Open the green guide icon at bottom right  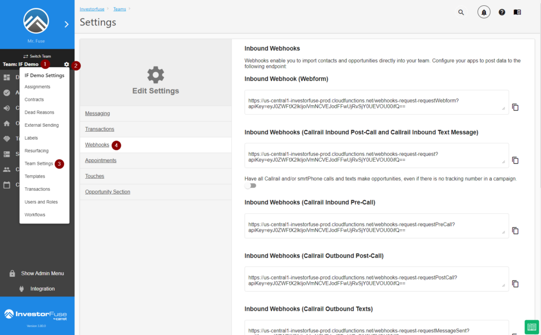(x=531, y=327)
